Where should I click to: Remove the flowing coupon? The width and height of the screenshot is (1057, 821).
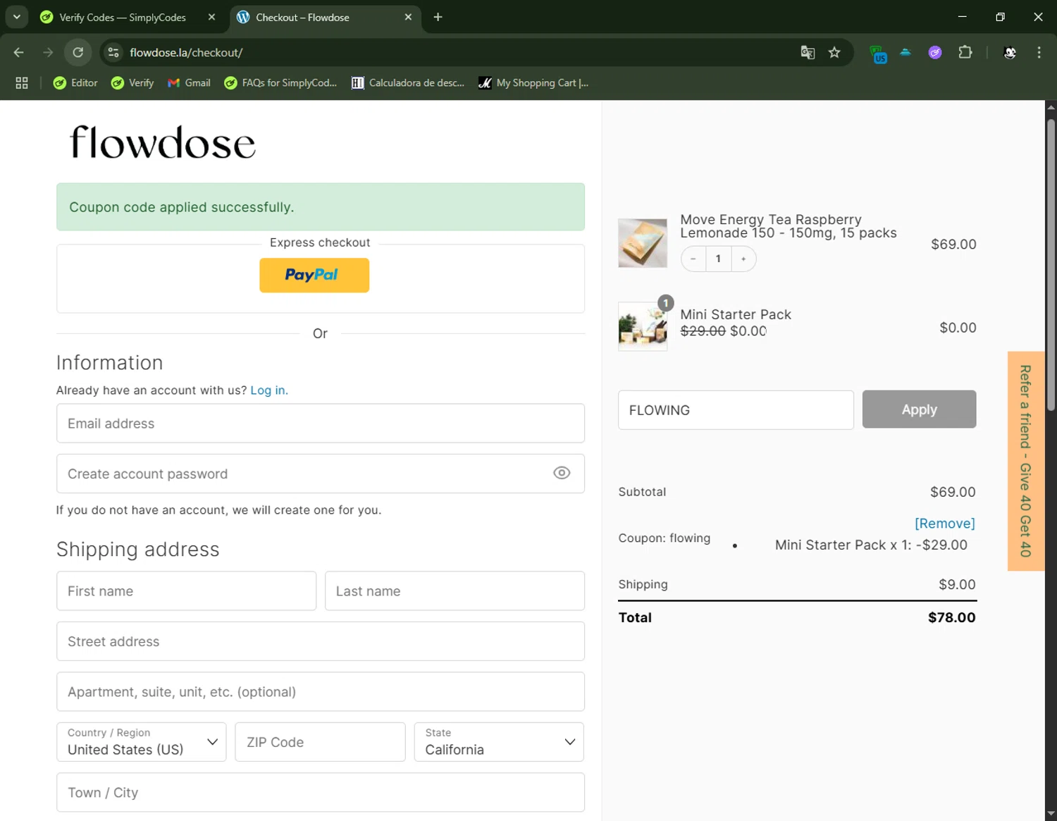(944, 524)
